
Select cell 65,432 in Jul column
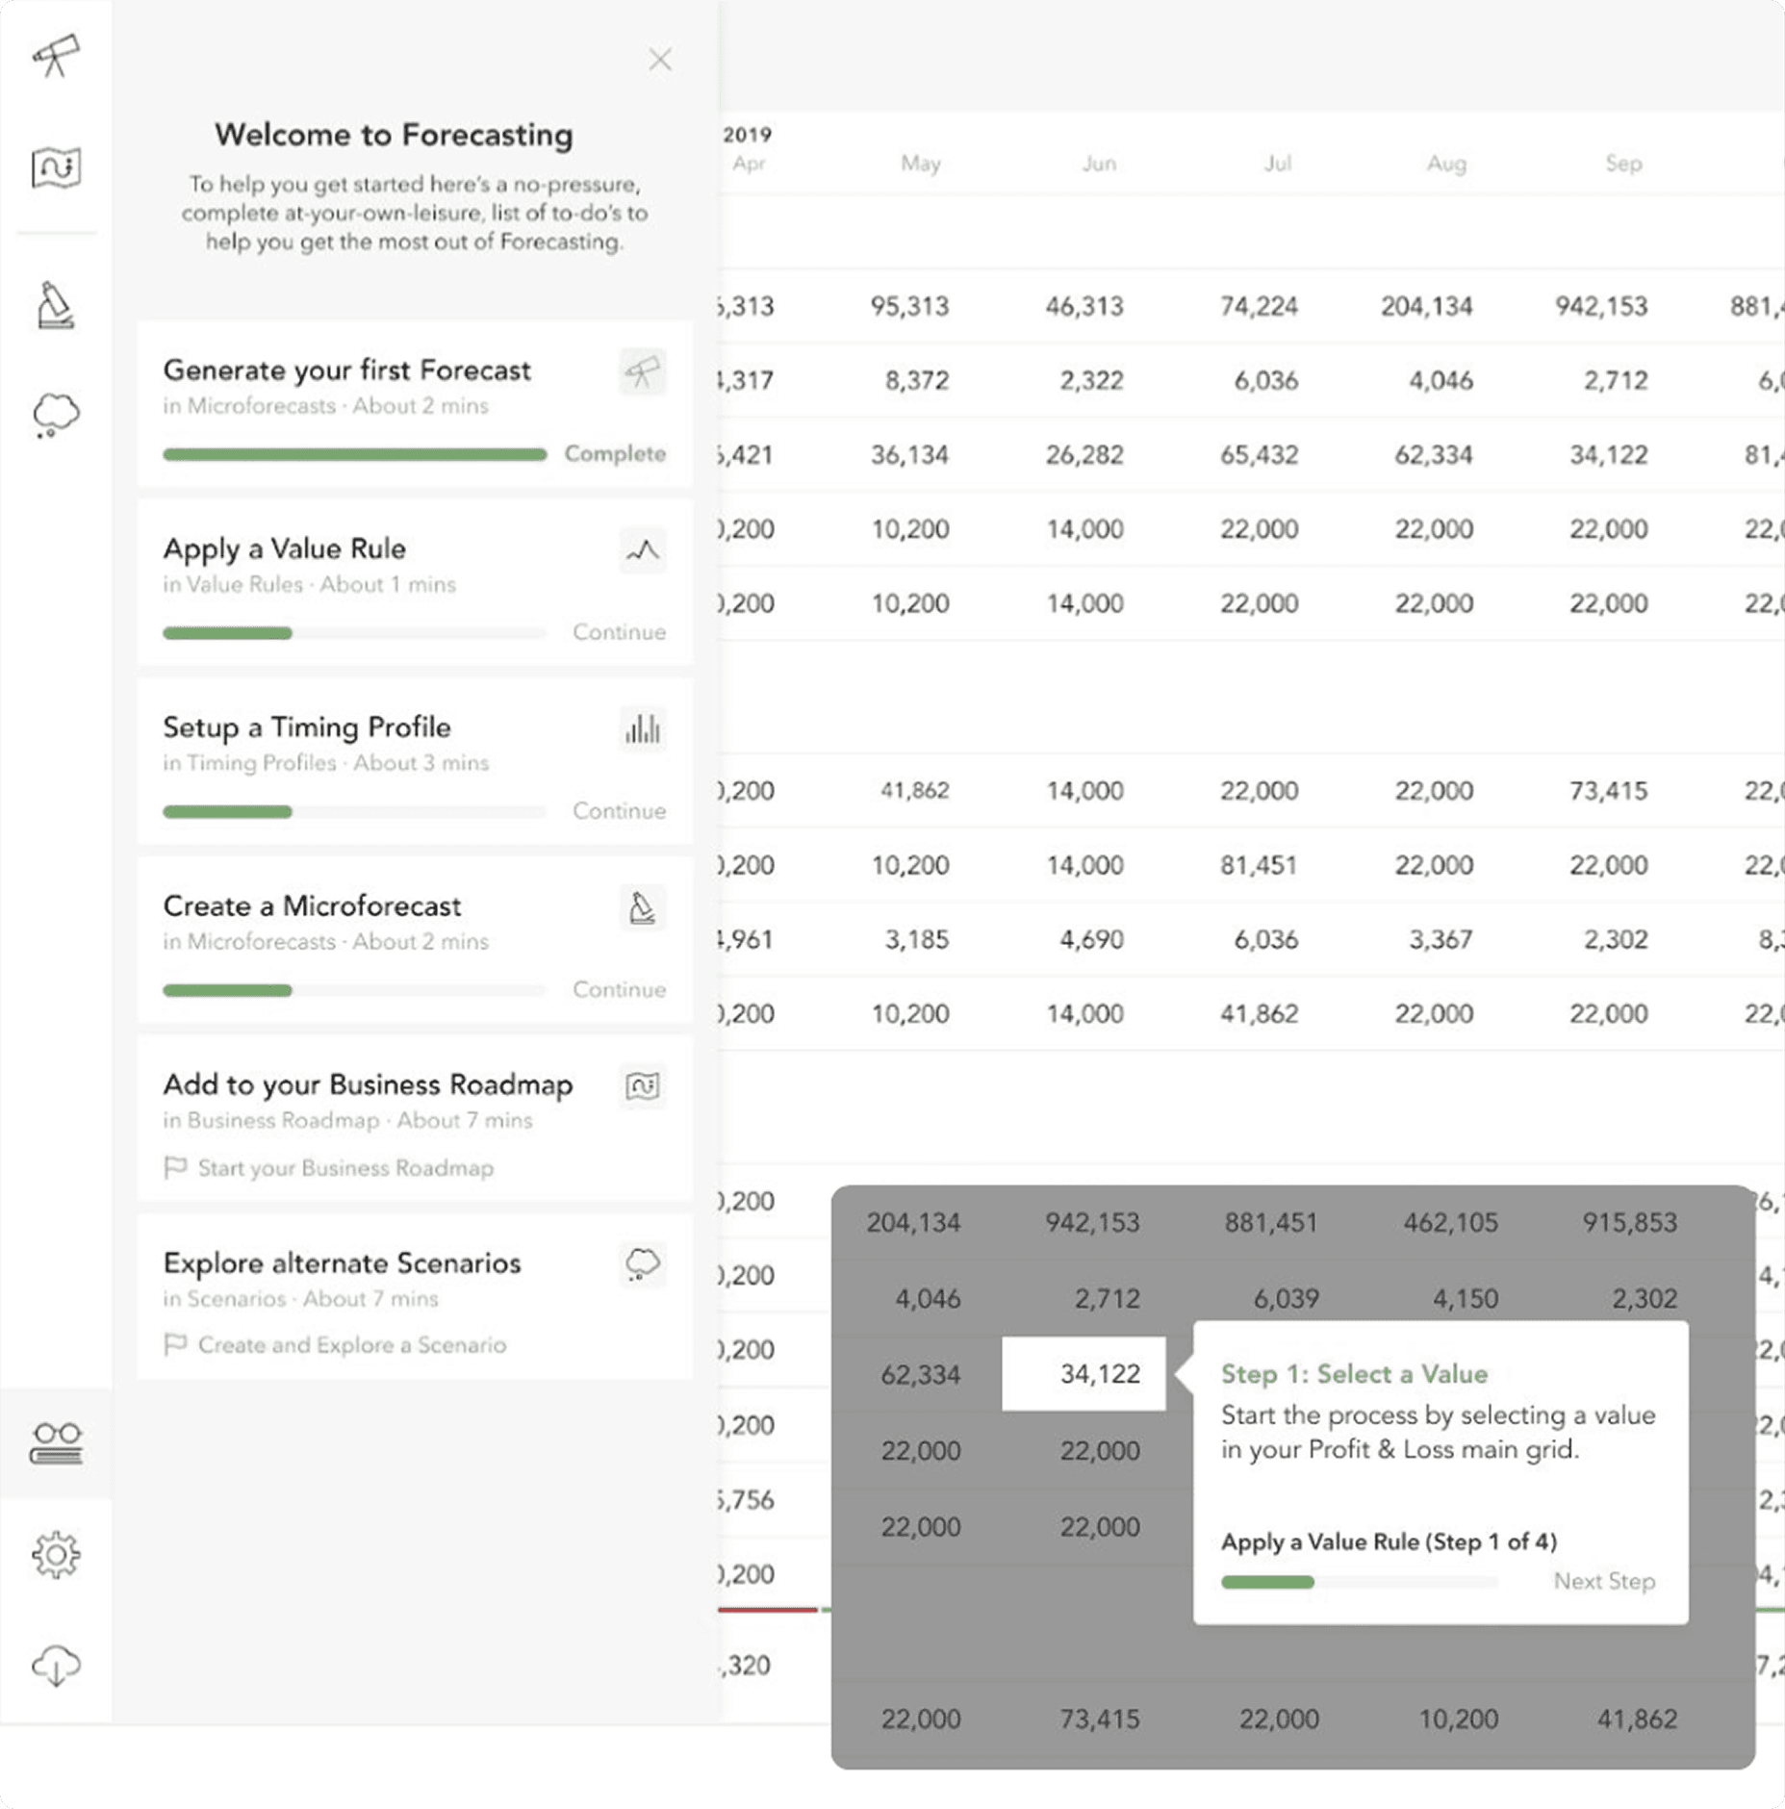point(1259,454)
